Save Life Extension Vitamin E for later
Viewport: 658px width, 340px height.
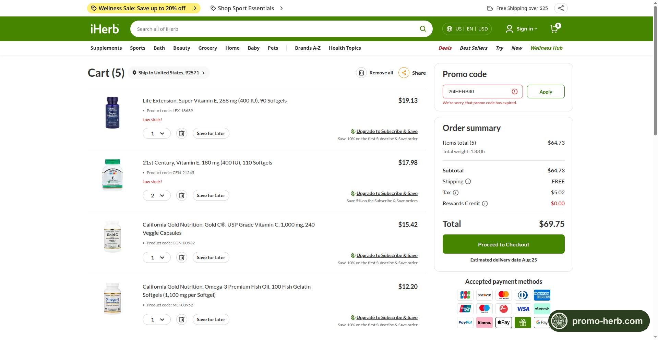211,133
